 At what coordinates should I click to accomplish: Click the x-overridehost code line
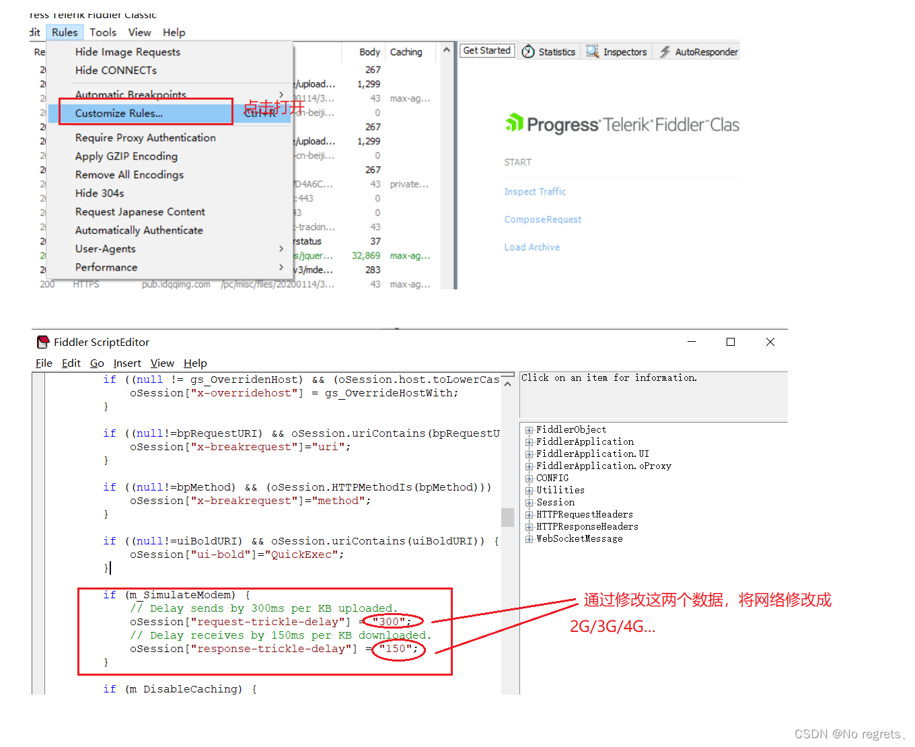click(294, 393)
